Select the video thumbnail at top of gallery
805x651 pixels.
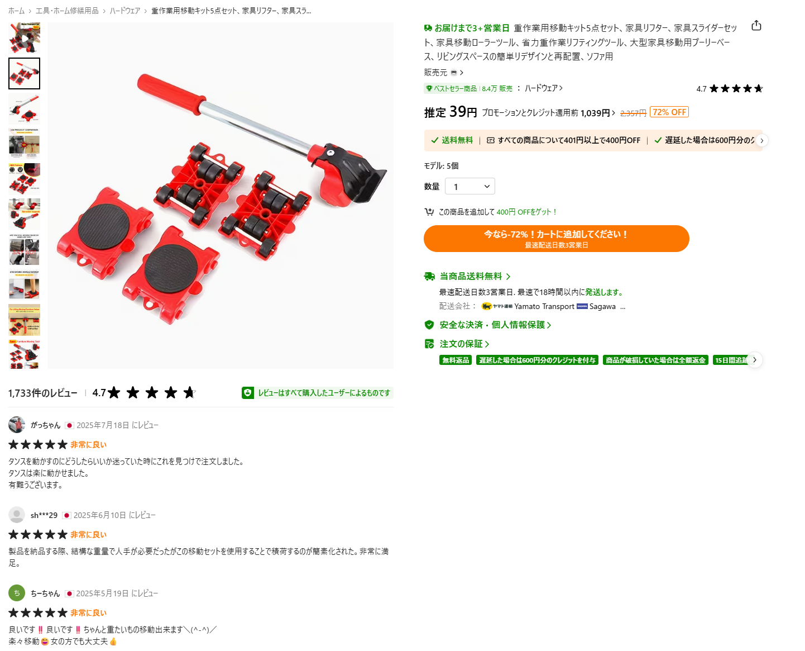point(24,38)
